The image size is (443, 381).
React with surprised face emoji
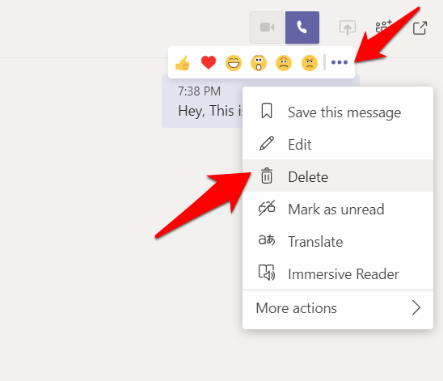[x=259, y=63]
